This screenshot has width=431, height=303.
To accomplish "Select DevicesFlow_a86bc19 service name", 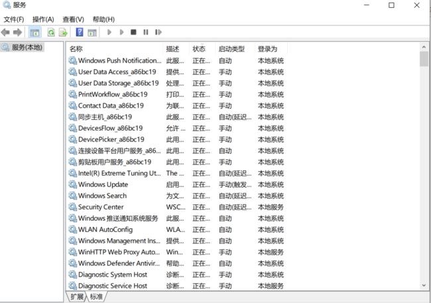I will 111,128.
